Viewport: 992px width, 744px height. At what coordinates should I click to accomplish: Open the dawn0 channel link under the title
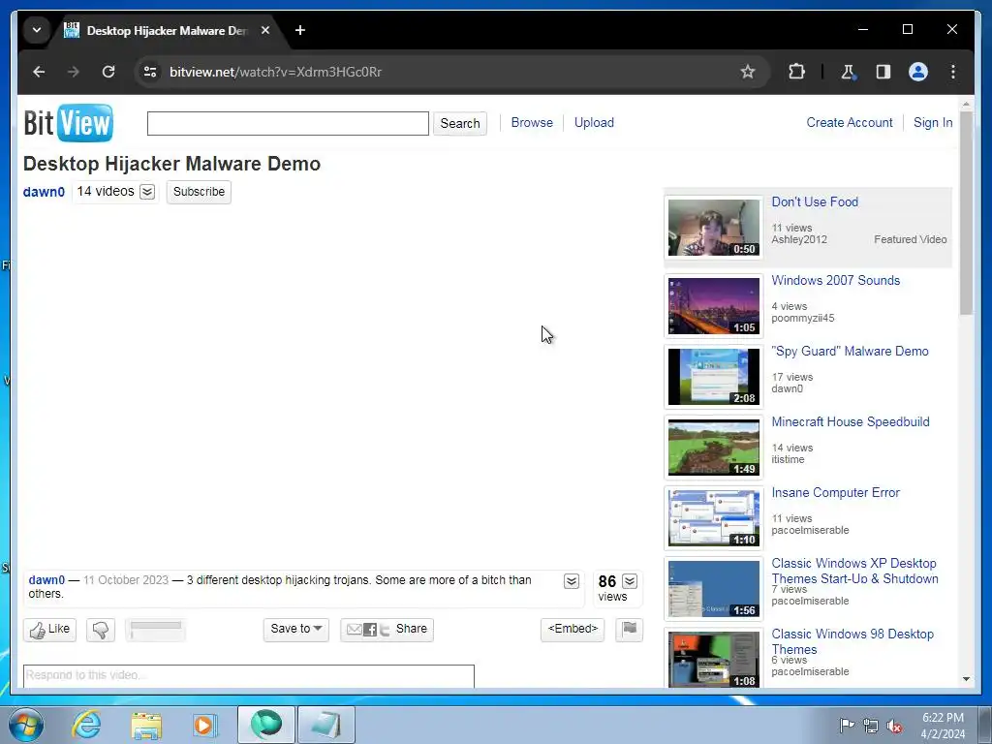[44, 192]
